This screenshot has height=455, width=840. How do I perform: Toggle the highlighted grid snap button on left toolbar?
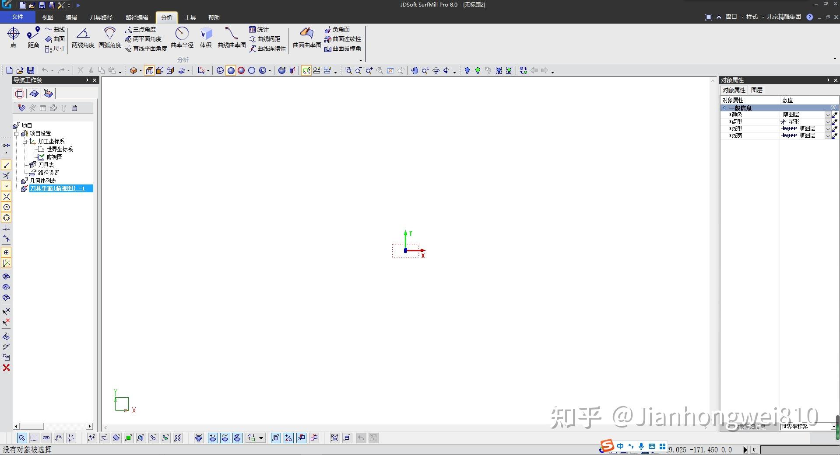tap(6, 252)
